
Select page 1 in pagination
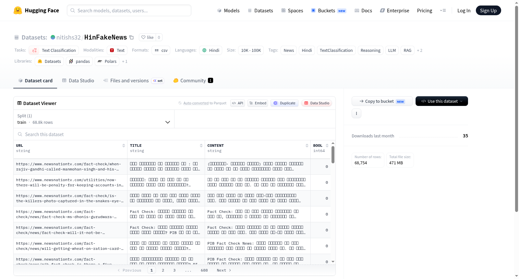click(x=151, y=270)
